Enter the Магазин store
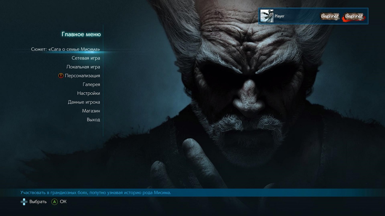This screenshot has width=385, height=216. tap(91, 111)
